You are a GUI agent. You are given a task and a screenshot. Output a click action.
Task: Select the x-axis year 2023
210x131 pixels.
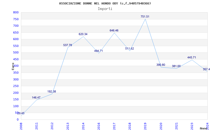click(x=192, y=126)
